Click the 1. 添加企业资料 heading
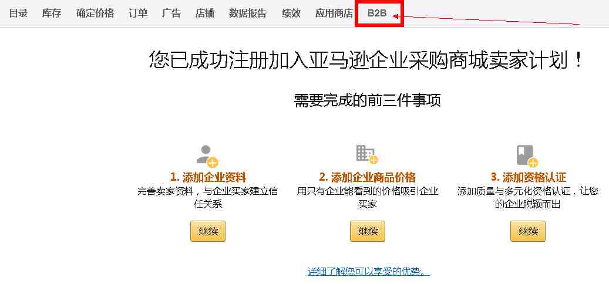609x284 pixels. (x=208, y=178)
